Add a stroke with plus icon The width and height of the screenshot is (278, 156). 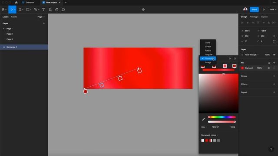tap(274, 76)
